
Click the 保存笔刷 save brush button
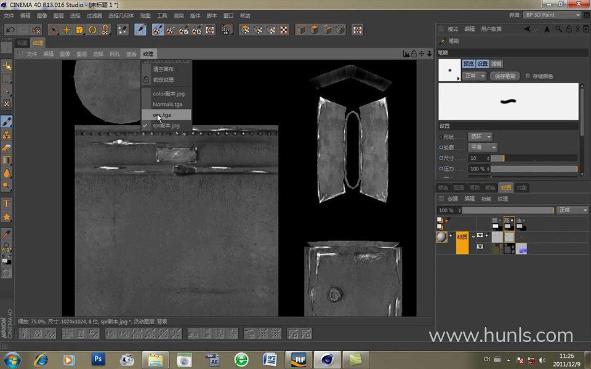(505, 76)
